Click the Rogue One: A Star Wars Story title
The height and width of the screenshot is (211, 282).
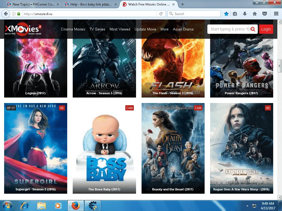[x=241, y=189]
